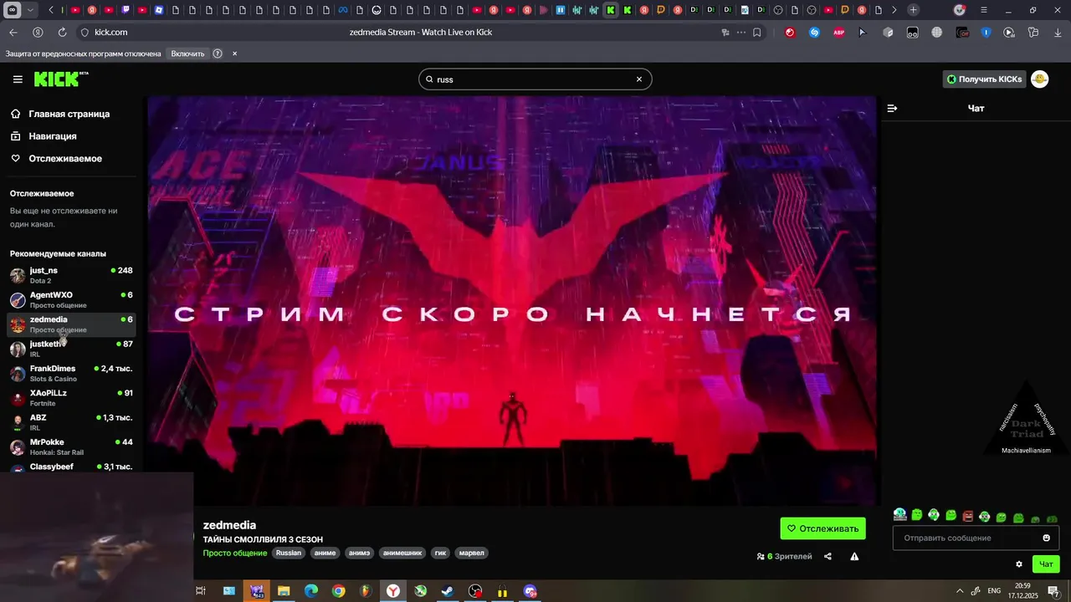Click the help question mark on protection bar
1071x602 pixels.
(218, 54)
